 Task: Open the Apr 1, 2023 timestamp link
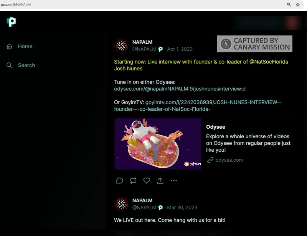click(x=180, y=49)
